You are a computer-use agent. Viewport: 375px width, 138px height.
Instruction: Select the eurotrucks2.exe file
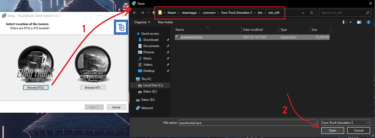[252, 37]
